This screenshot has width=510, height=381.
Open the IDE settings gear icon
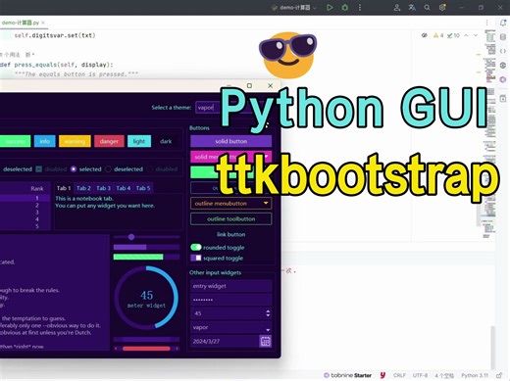[x=442, y=7]
